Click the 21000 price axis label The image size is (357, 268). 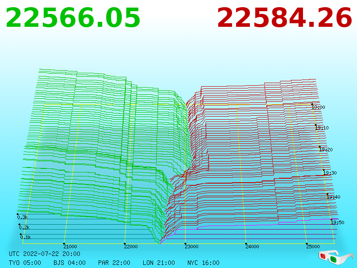tap(70, 247)
